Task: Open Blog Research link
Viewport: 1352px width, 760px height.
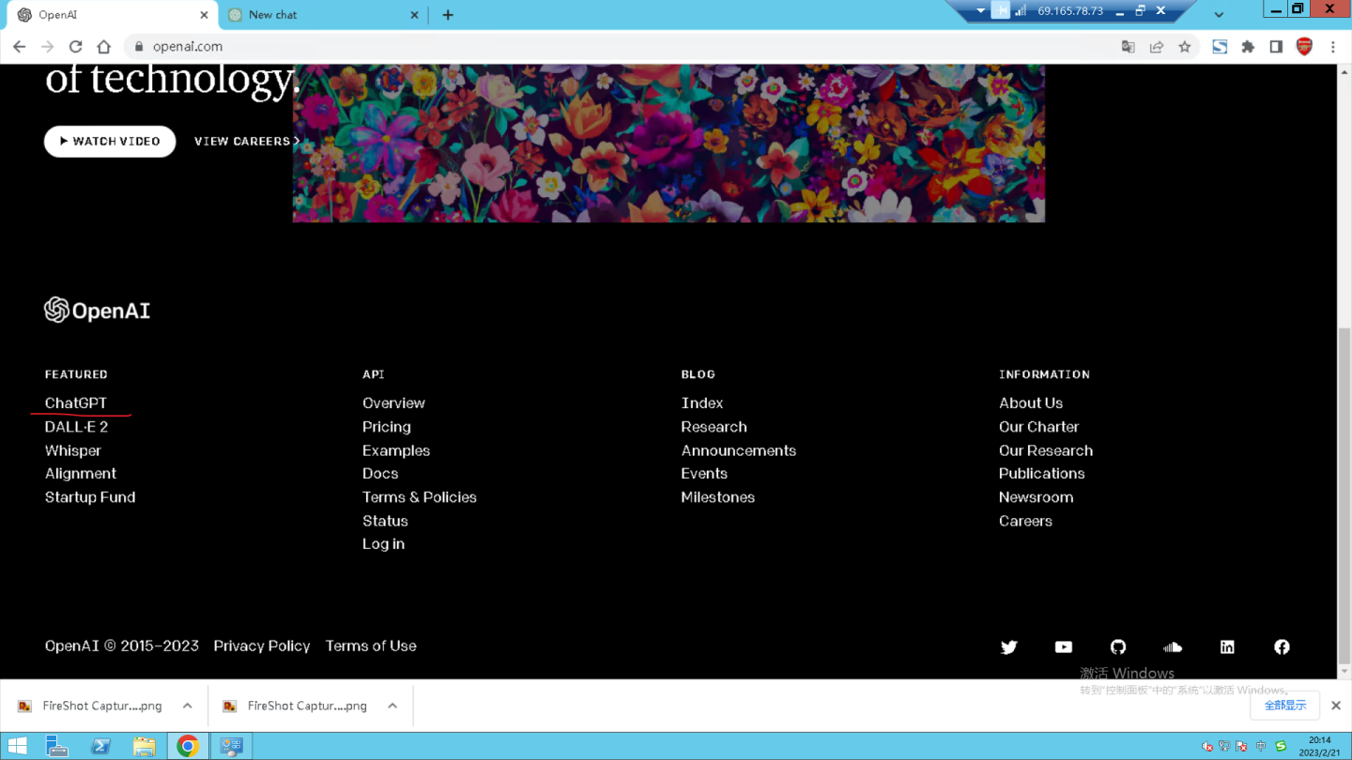Action: point(714,426)
